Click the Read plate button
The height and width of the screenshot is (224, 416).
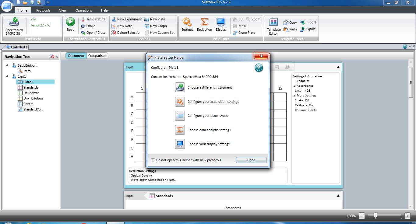point(70,24)
